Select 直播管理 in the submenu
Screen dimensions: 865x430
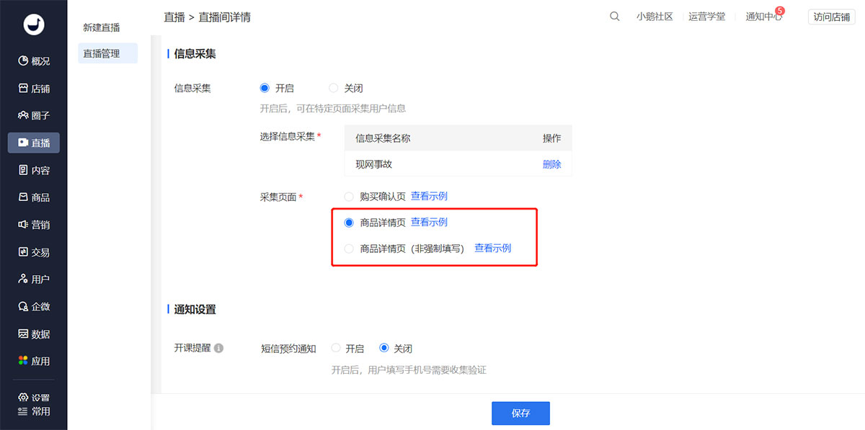[102, 53]
